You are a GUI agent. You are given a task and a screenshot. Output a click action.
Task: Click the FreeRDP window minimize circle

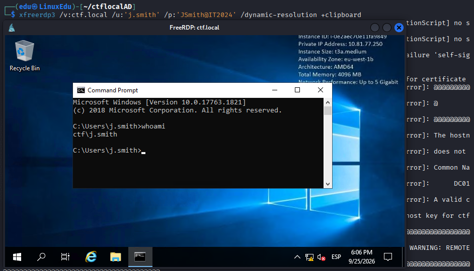coord(375,28)
